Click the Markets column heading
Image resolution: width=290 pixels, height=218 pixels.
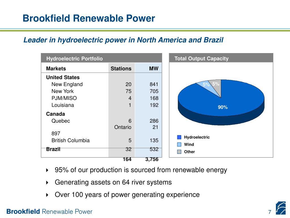point(56,69)
